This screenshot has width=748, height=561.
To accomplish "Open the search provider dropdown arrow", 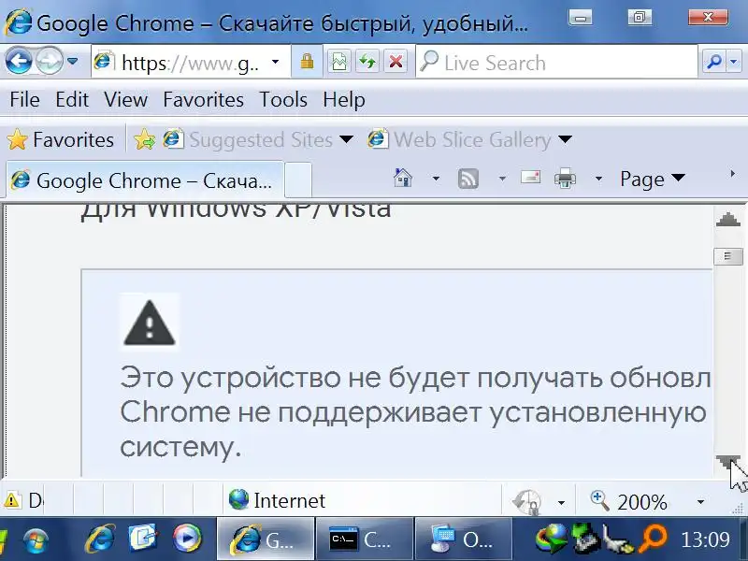I will click(734, 62).
